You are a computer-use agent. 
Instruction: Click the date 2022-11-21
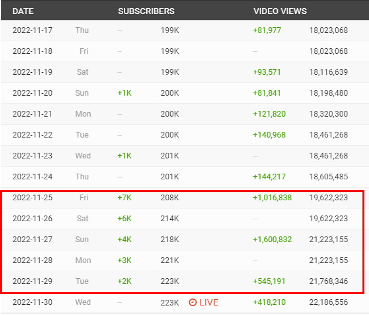[x=32, y=114]
